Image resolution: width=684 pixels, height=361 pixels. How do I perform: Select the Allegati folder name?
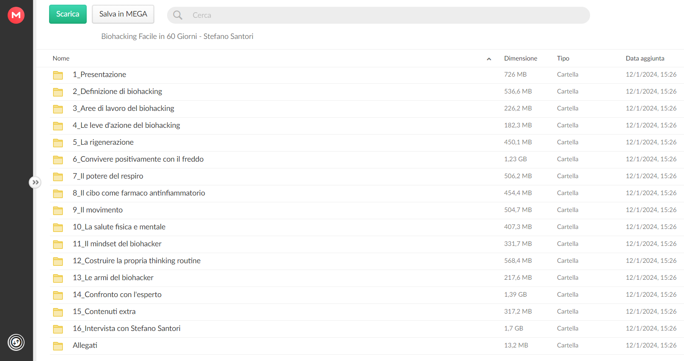tap(85, 345)
